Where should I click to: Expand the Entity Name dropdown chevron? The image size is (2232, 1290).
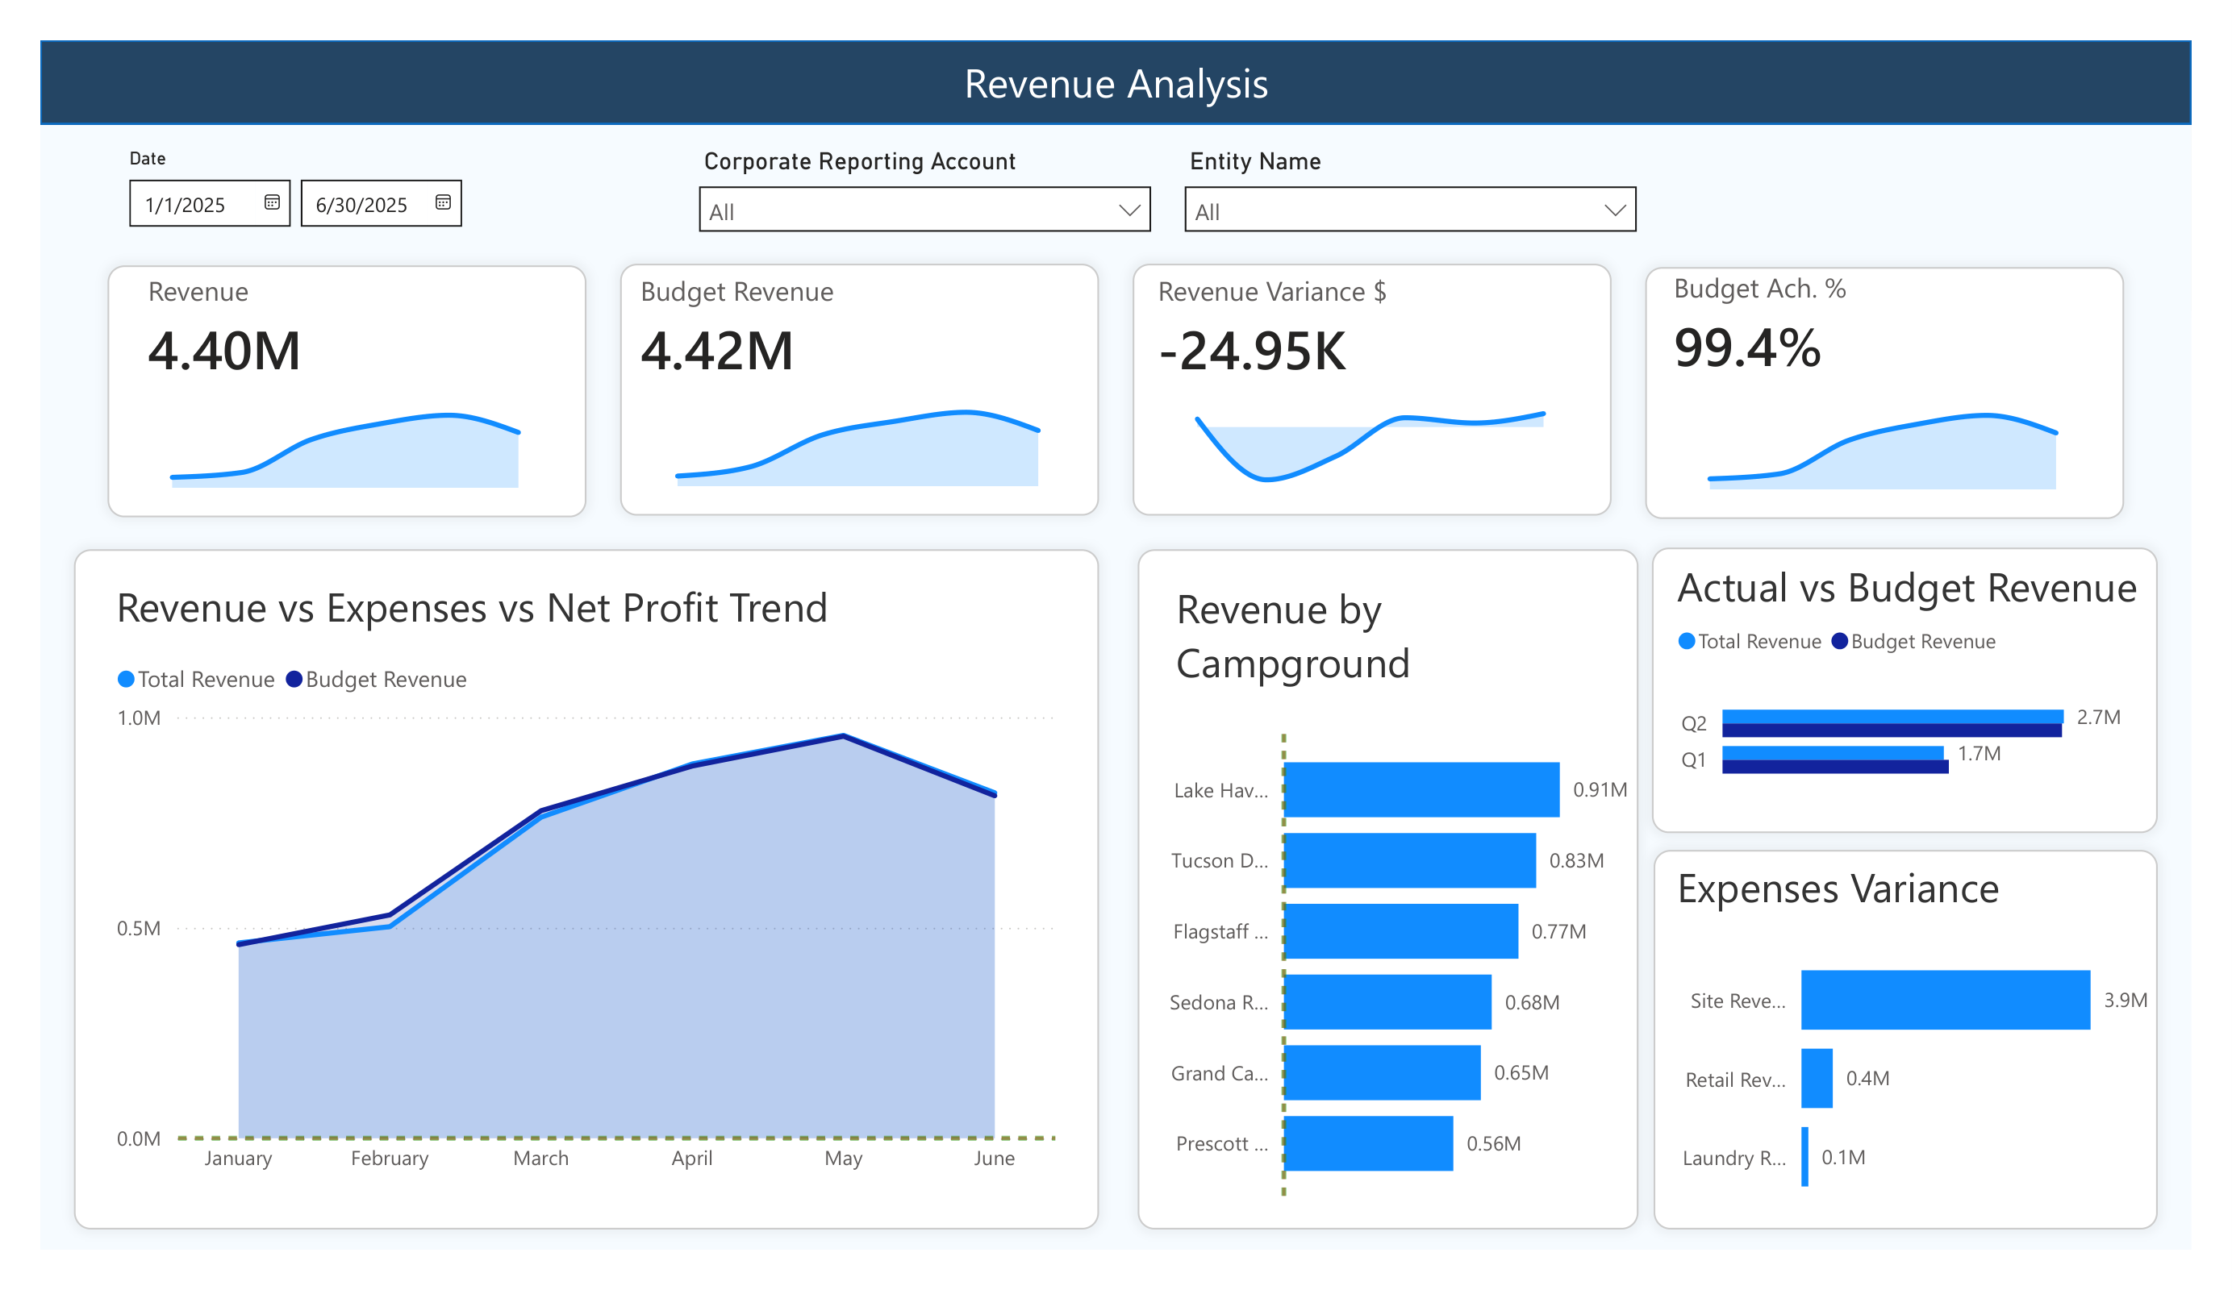(x=1615, y=210)
